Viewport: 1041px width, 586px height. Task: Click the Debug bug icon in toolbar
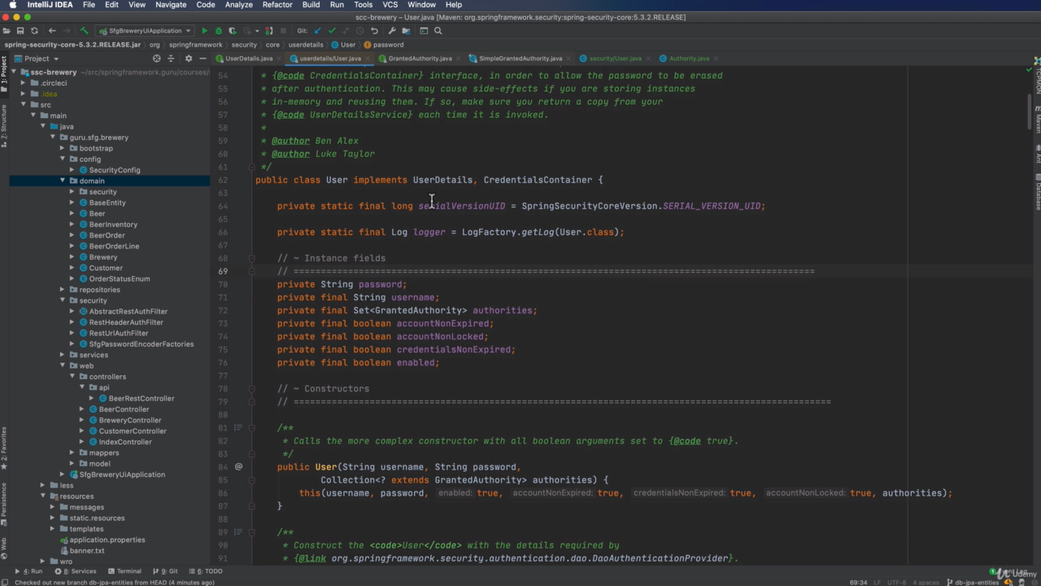point(218,31)
